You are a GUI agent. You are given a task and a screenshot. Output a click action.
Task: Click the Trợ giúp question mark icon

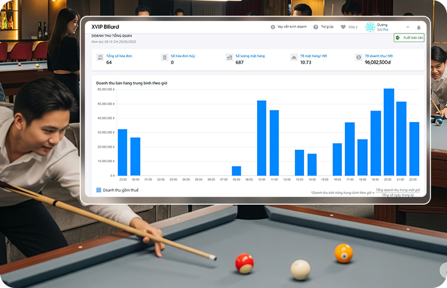click(316, 27)
